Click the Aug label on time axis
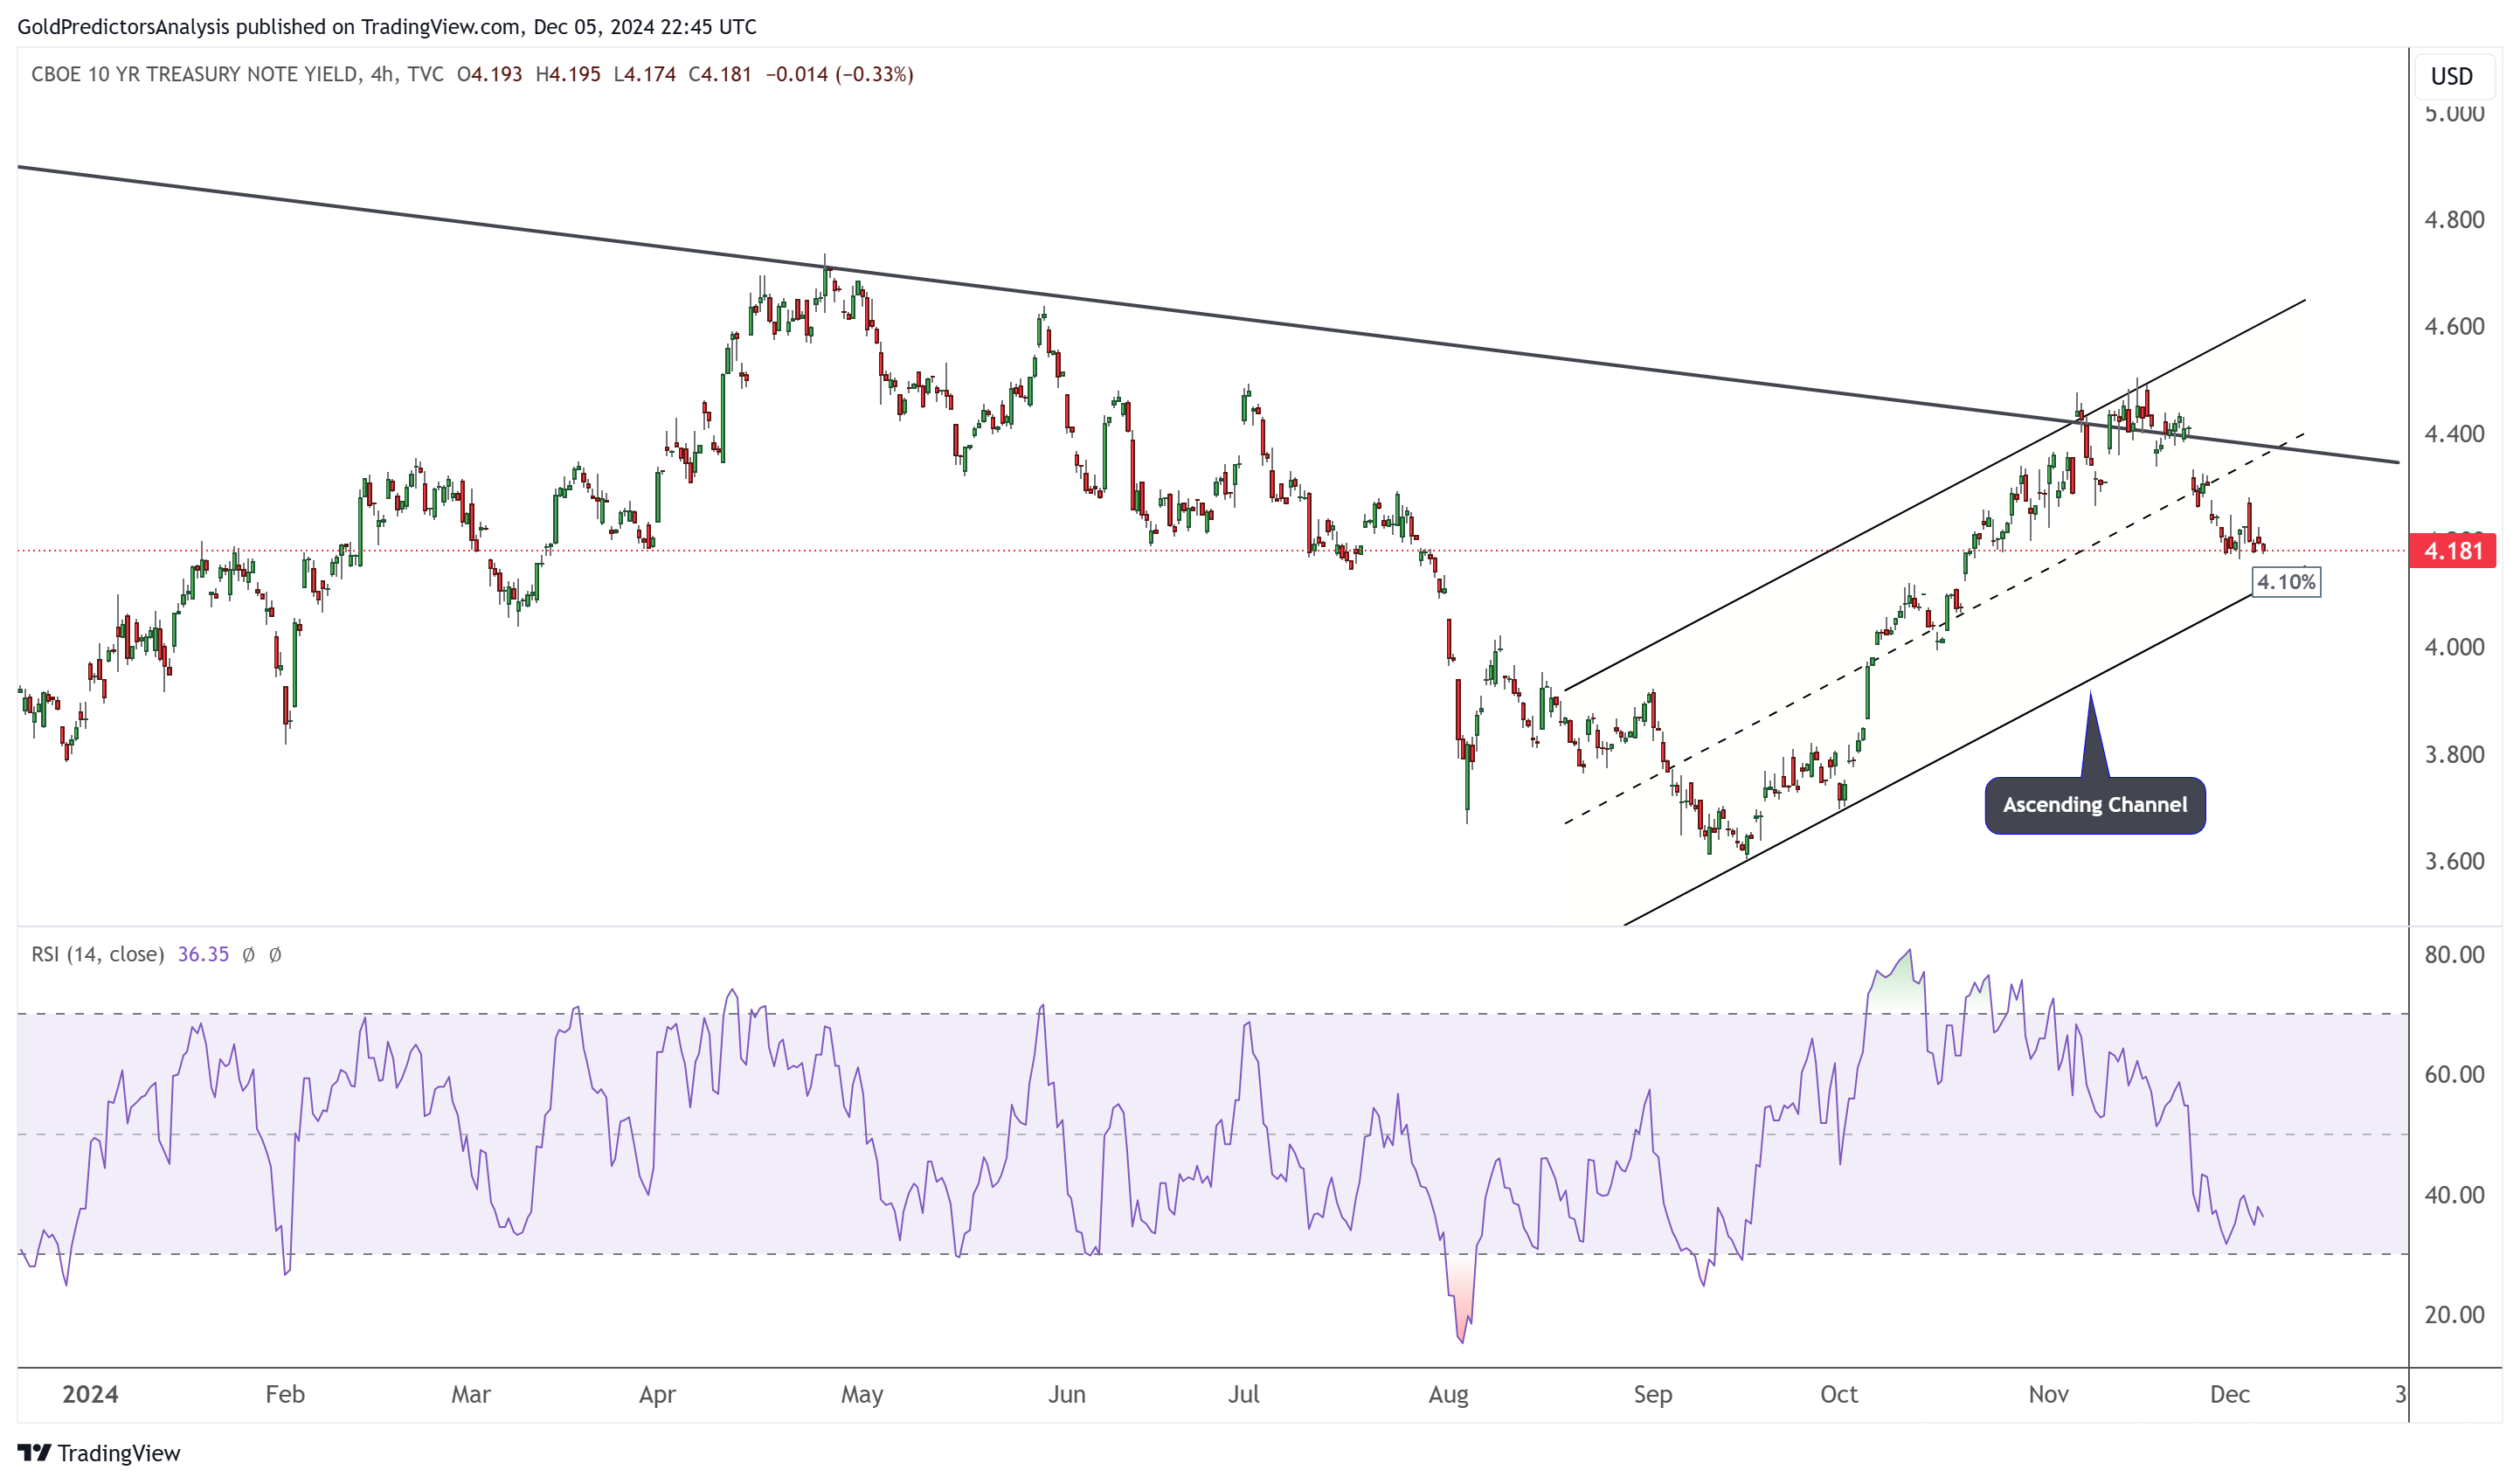Image resolution: width=2520 pixels, height=1484 pixels. pos(1448,1395)
